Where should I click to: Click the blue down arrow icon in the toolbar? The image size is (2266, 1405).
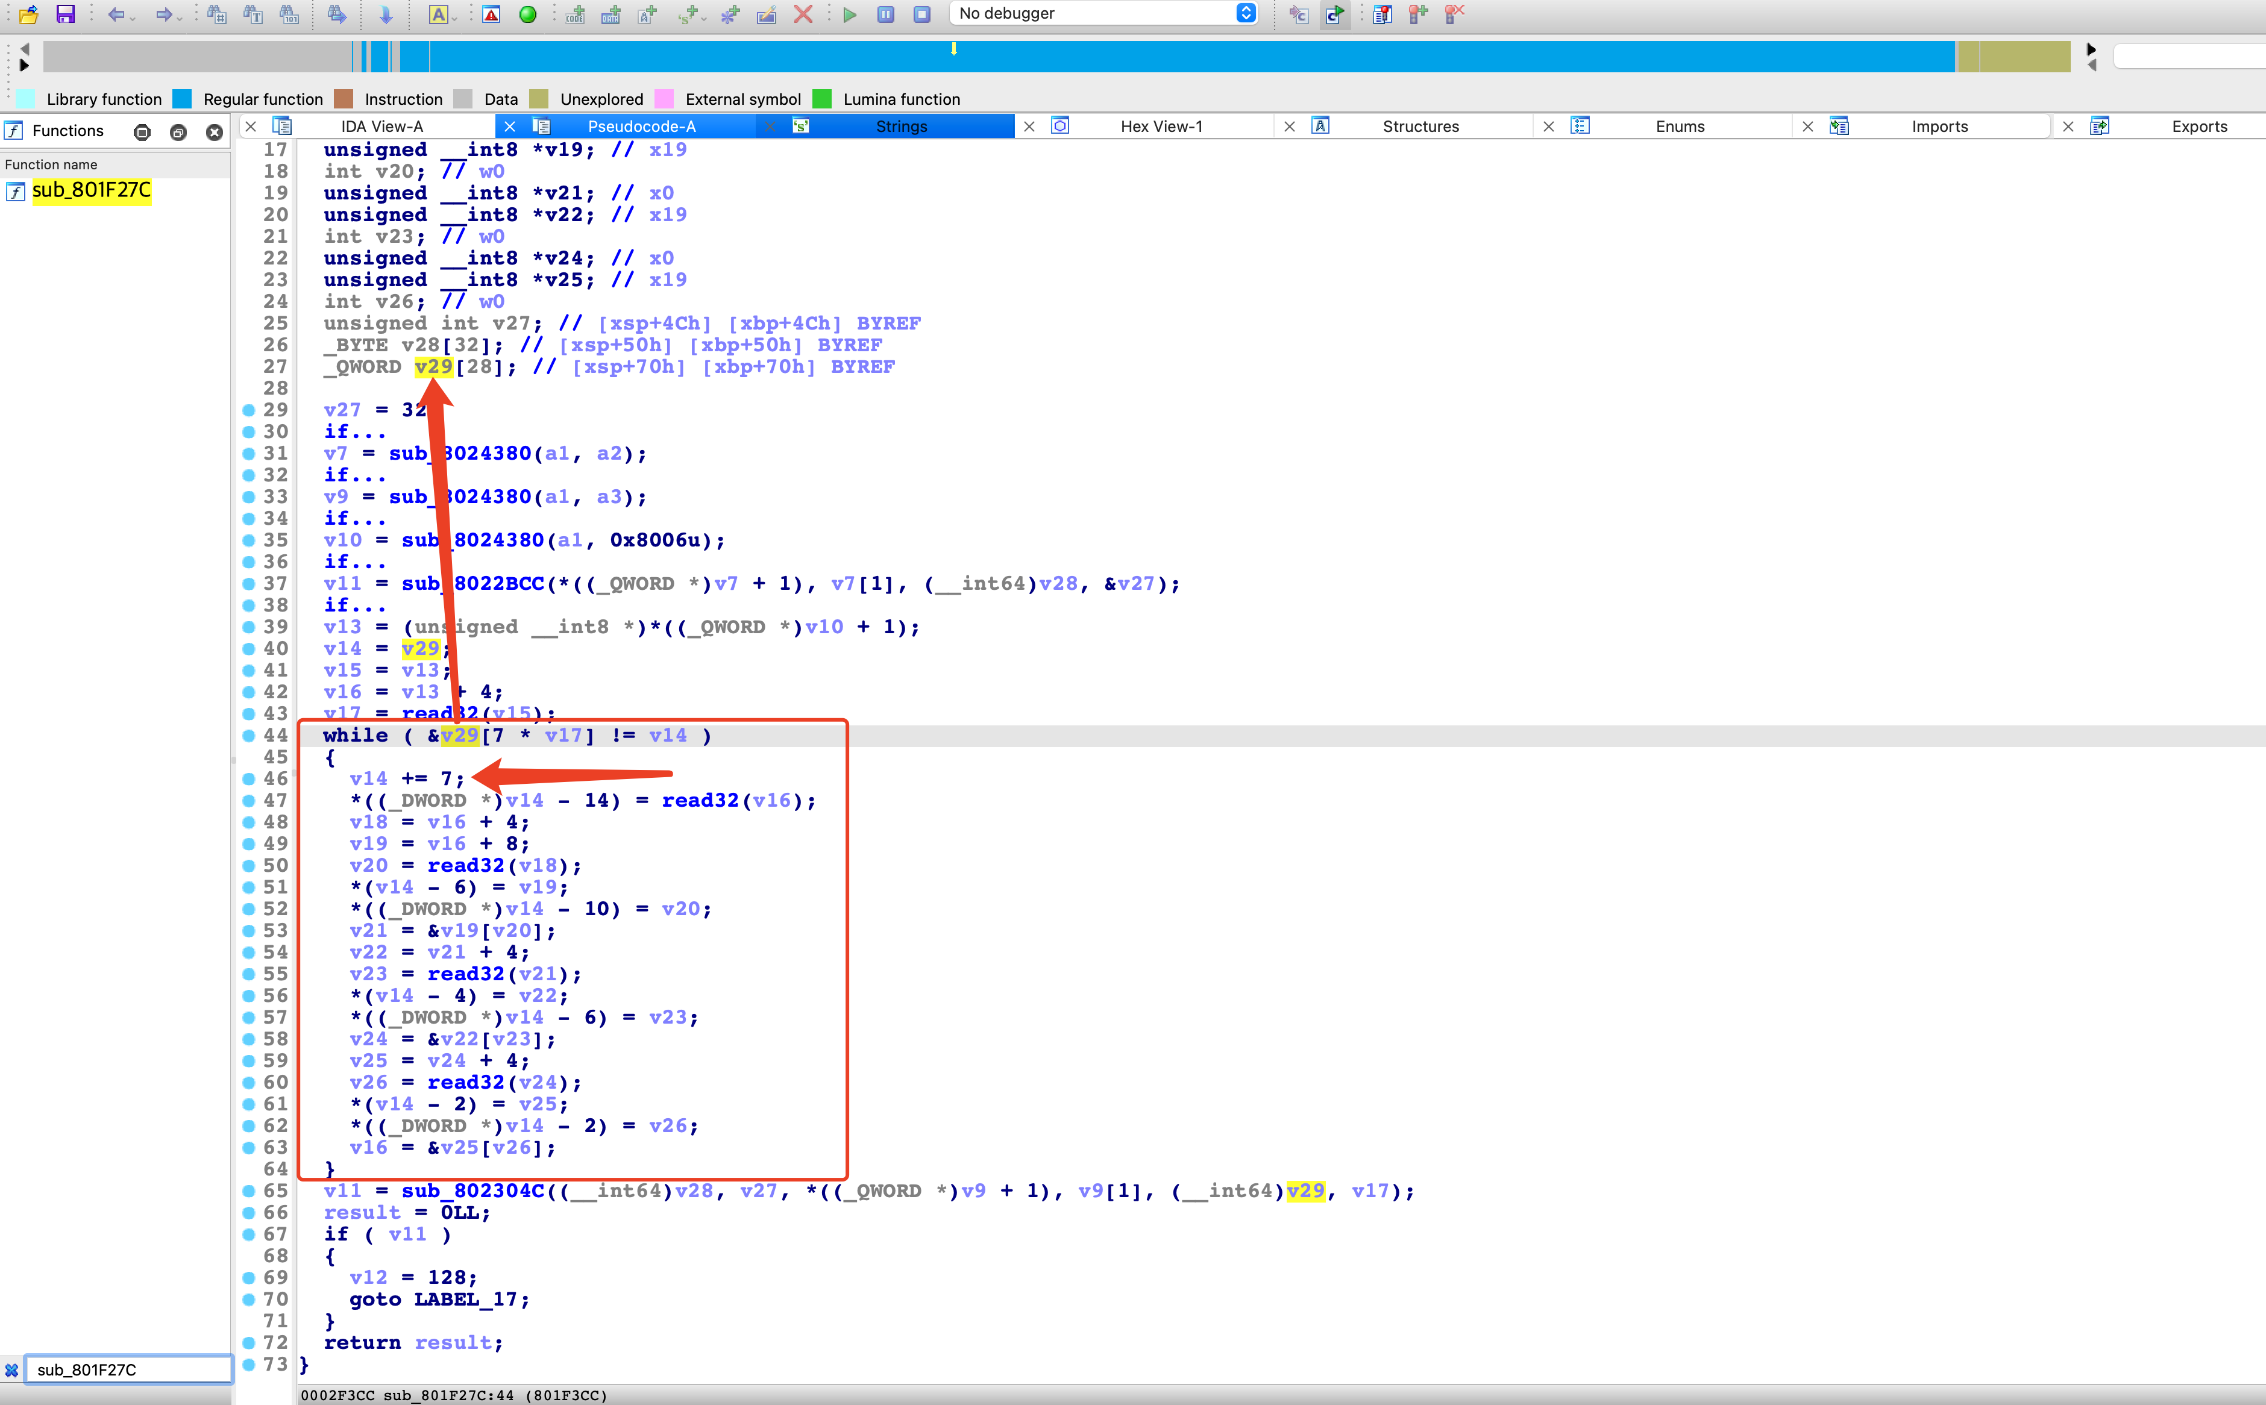pyautogui.click(x=386, y=14)
